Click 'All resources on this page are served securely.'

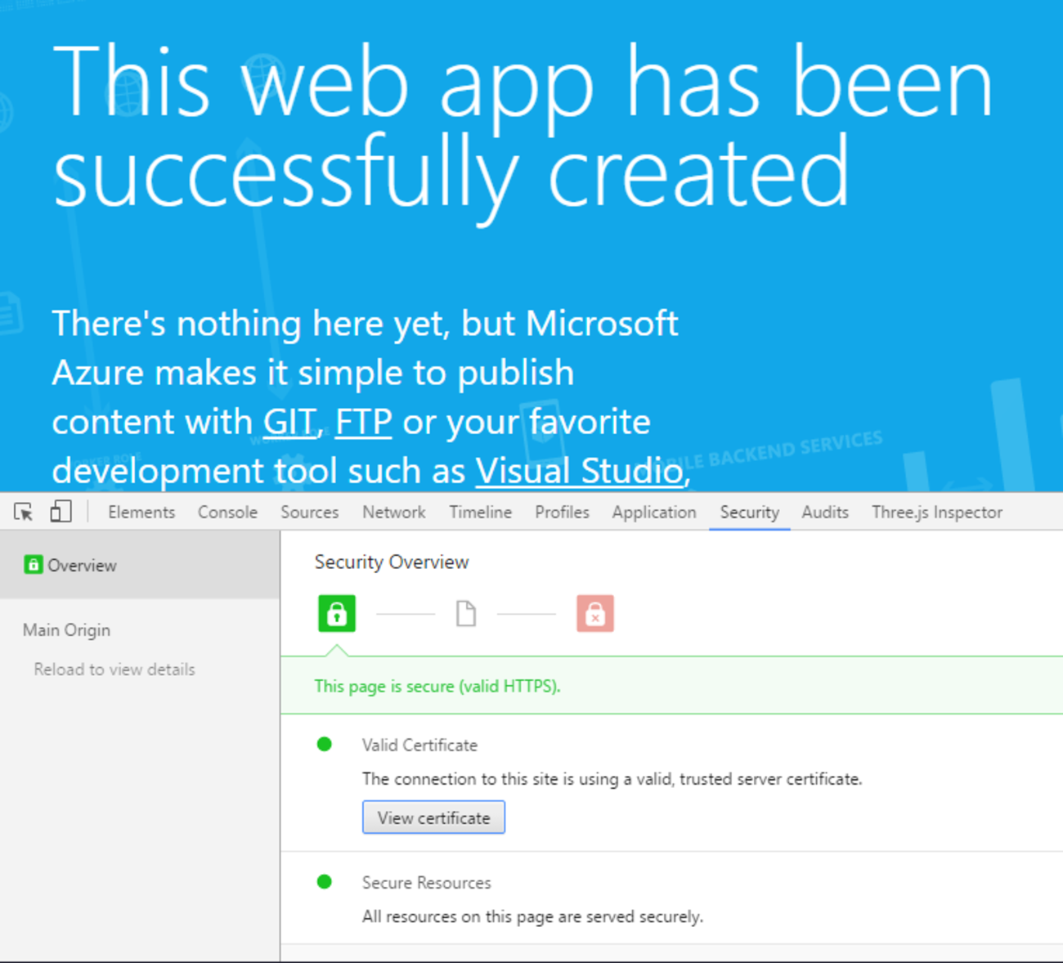click(x=532, y=916)
